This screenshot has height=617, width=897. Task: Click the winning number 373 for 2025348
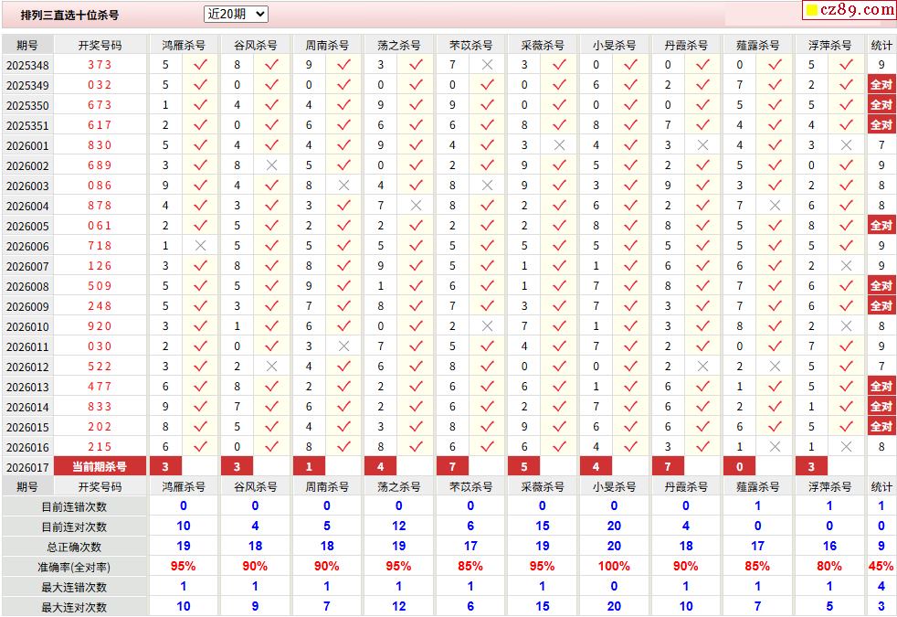click(100, 65)
